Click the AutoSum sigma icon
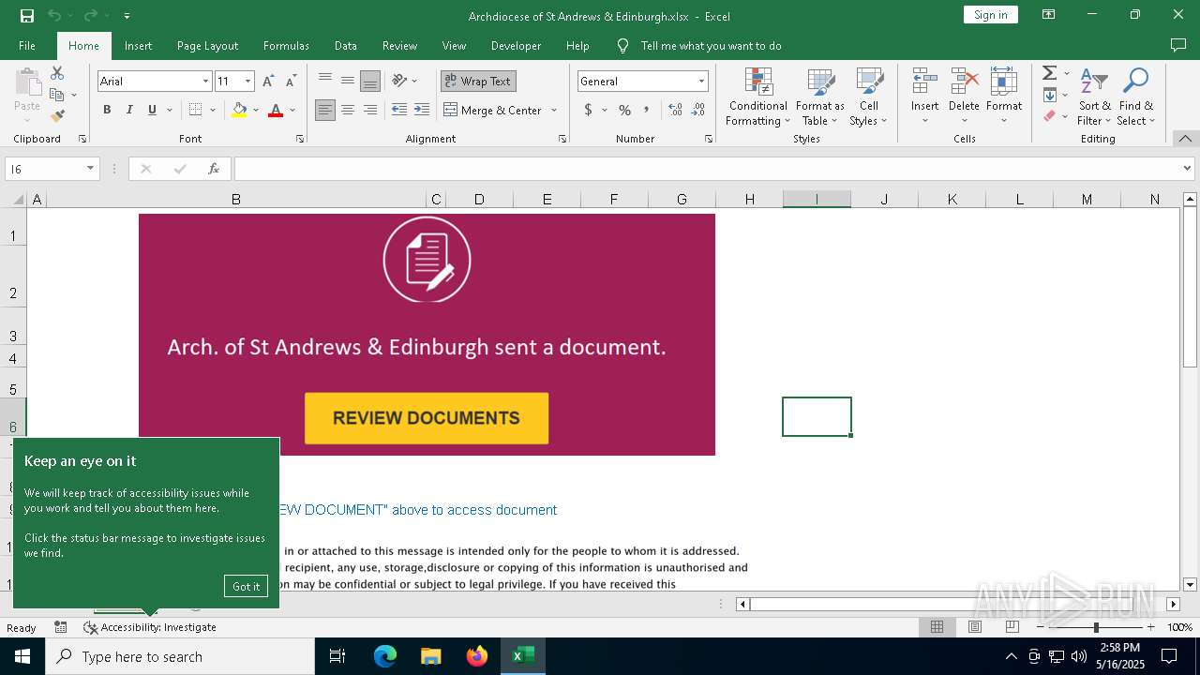Viewport: 1200px width, 675px height. pyautogui.click(x=1050, y=73)
